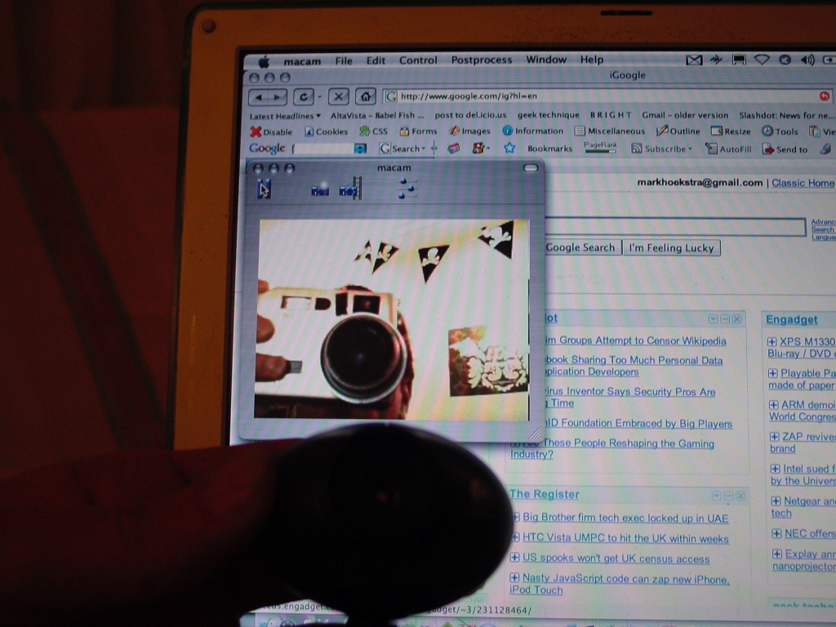This screenshot has height=627, width=836.
Task: Click Send to on the Google toolbar
Action: coord(785,149)
